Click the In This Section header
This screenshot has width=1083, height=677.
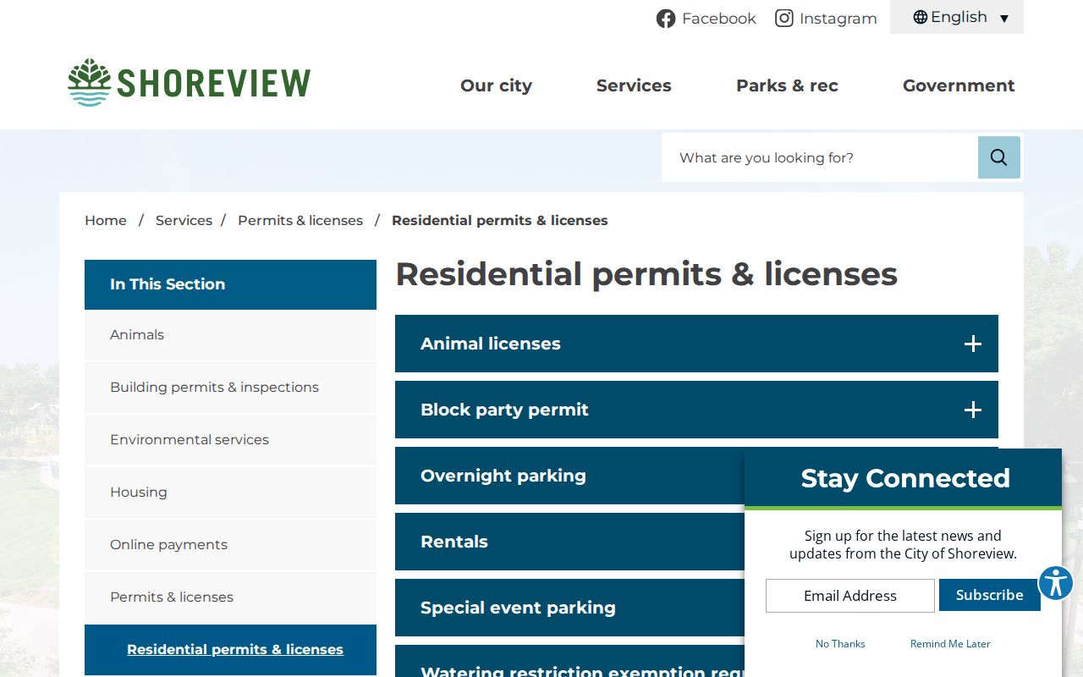pyautogui.click(x=230, y=284)
